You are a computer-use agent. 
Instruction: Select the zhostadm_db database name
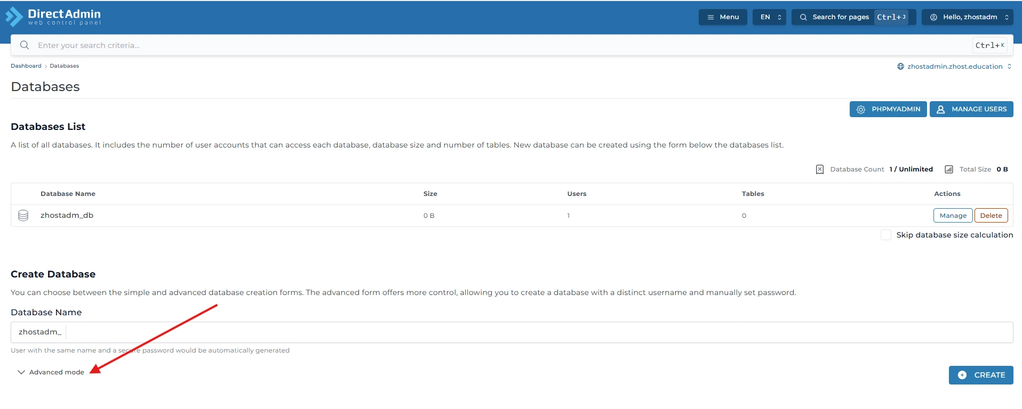tap(67, 215)
